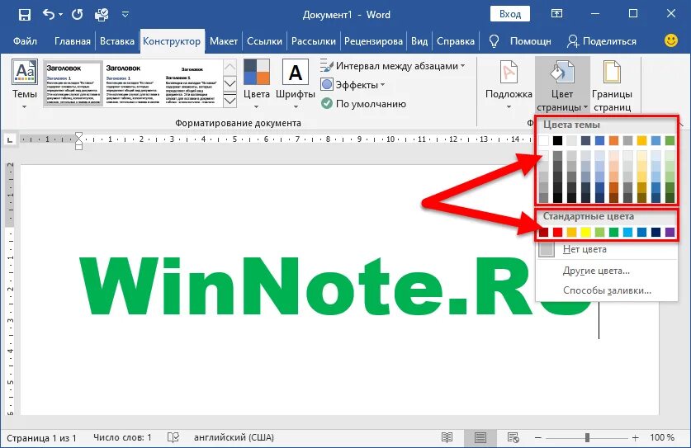Click the Вход sign-in button
691x448 pixels.
[x=510, y=14]
